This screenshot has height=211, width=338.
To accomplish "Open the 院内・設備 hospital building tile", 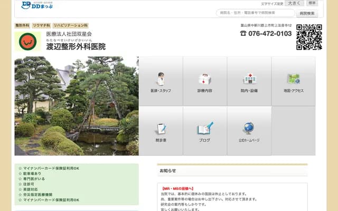I will pos(249,81).
